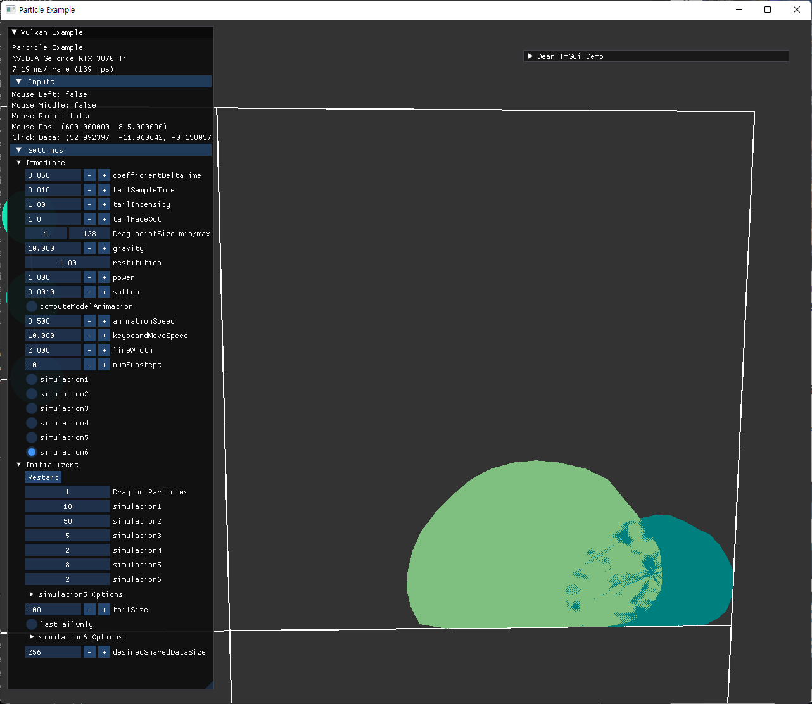Image resolution: width=812 pixels, height=704 pixels.
Task: Click the gravity value field
Action: coord(53,248)
